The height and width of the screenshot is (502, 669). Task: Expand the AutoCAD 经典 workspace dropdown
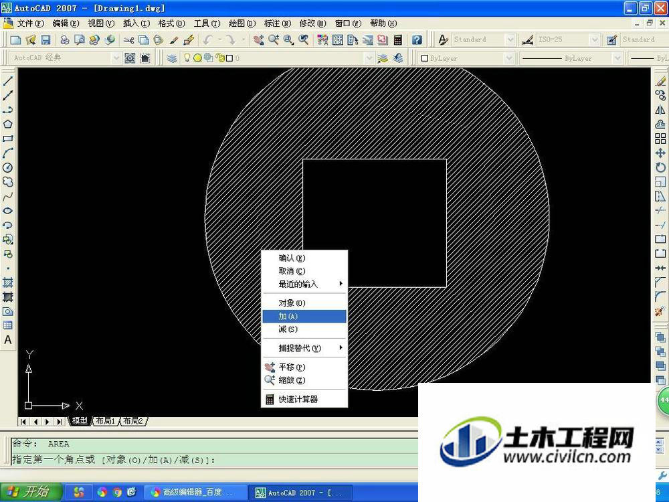(x=116, y=58)
